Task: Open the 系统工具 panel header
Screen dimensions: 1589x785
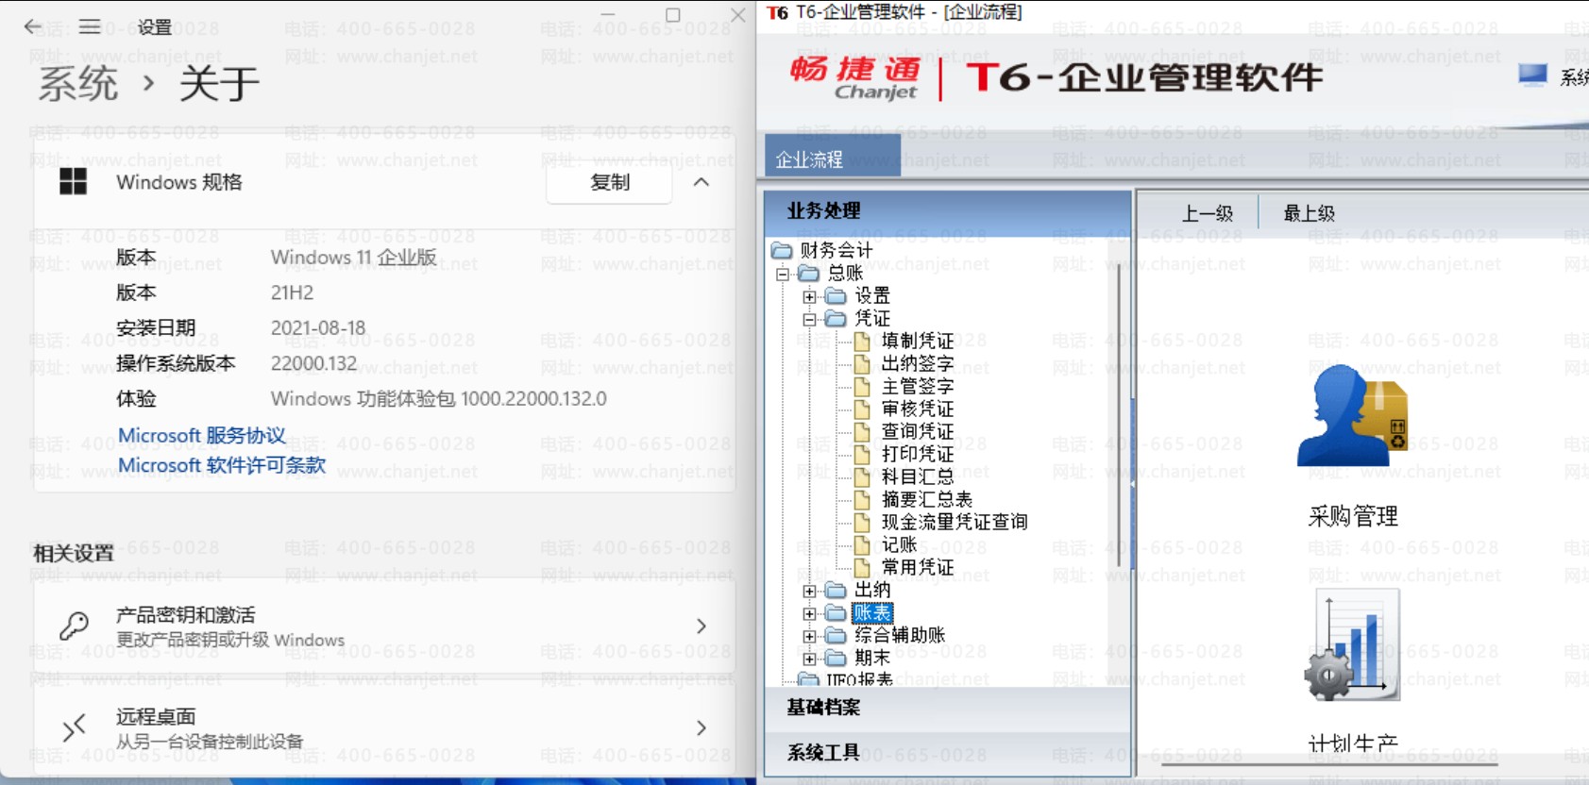Action: [948, 752]
